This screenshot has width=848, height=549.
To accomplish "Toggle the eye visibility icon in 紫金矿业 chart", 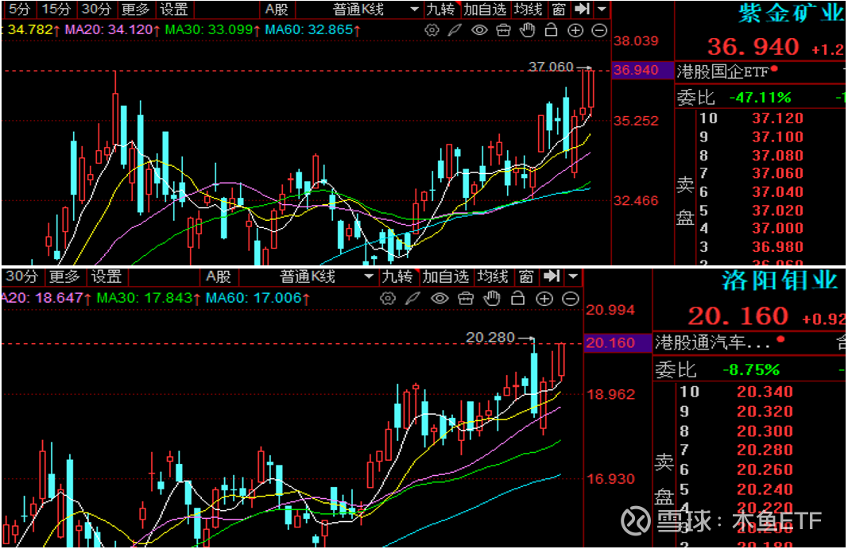I will point(479,30).
